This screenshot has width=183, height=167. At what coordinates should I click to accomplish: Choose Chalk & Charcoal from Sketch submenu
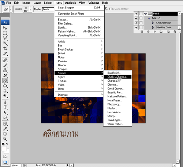coord(117,77)
